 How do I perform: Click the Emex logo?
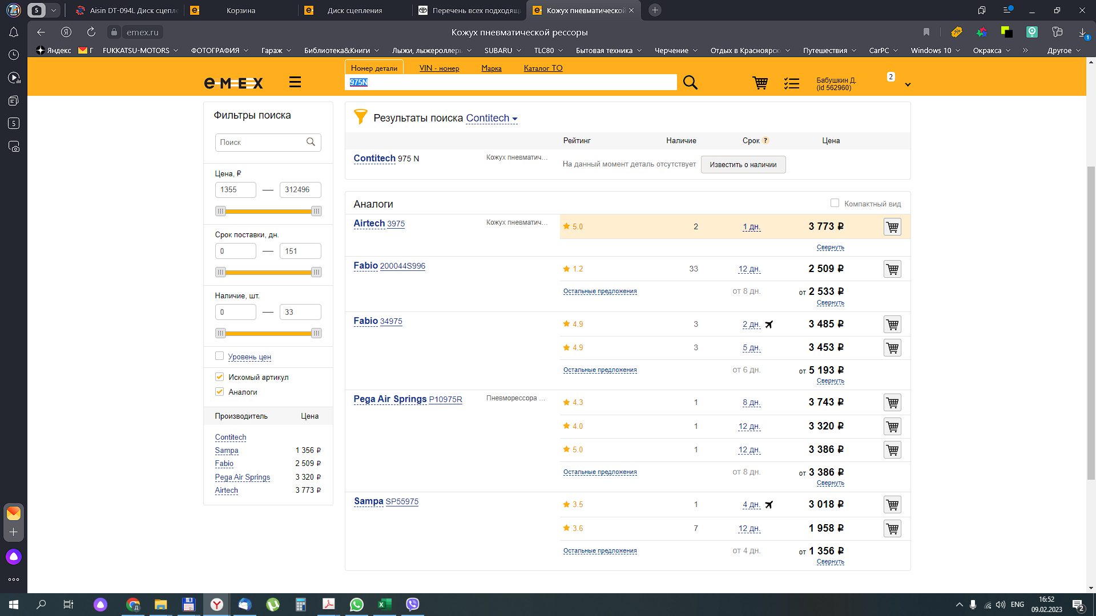tap(233, 83)
